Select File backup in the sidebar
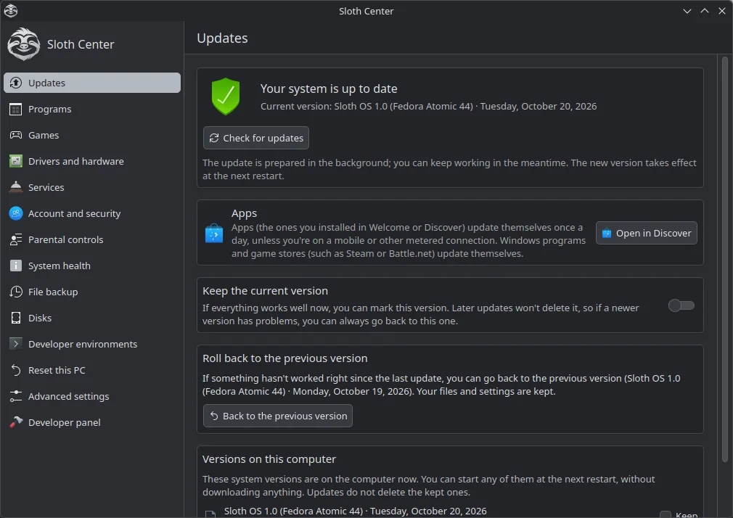Viewport: 733px width, 518px height. pyautogui.click(x=92, y=292)
